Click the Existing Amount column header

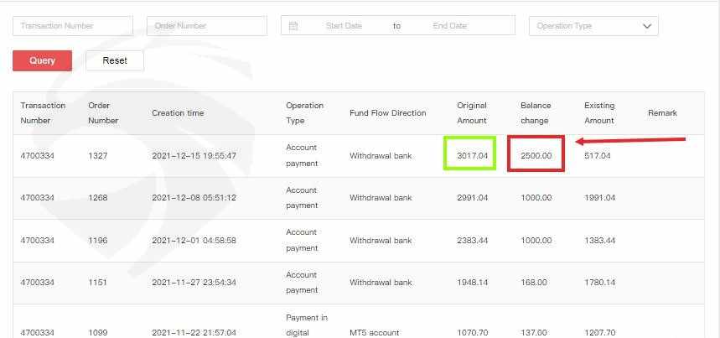[x=599, y=113]
